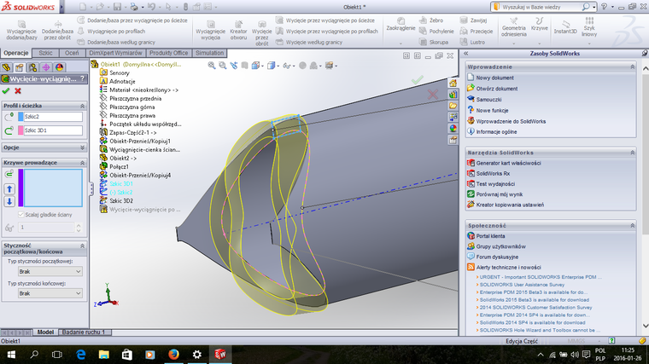This screenshot has height=364, width=649.
Task: Open FeatureManager design tree tab icon
Action: point(6,67)
